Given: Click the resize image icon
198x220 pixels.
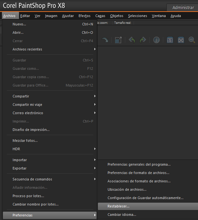Looking at the screenshot, I should tap(118, 40).
